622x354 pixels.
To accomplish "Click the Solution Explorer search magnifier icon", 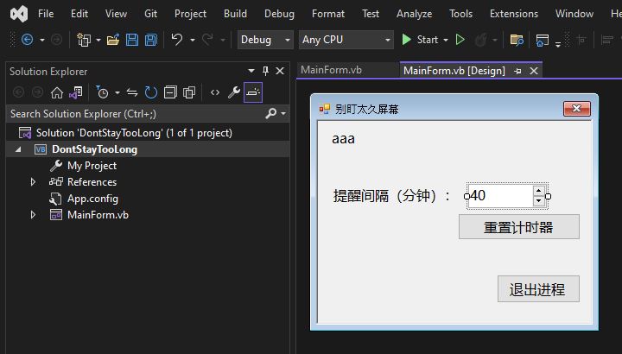I will tap(271, 113).
